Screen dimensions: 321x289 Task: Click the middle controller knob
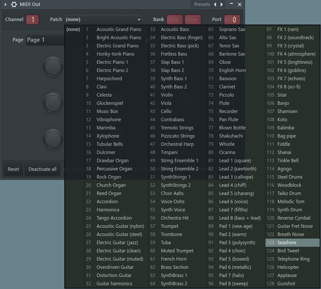53,103
